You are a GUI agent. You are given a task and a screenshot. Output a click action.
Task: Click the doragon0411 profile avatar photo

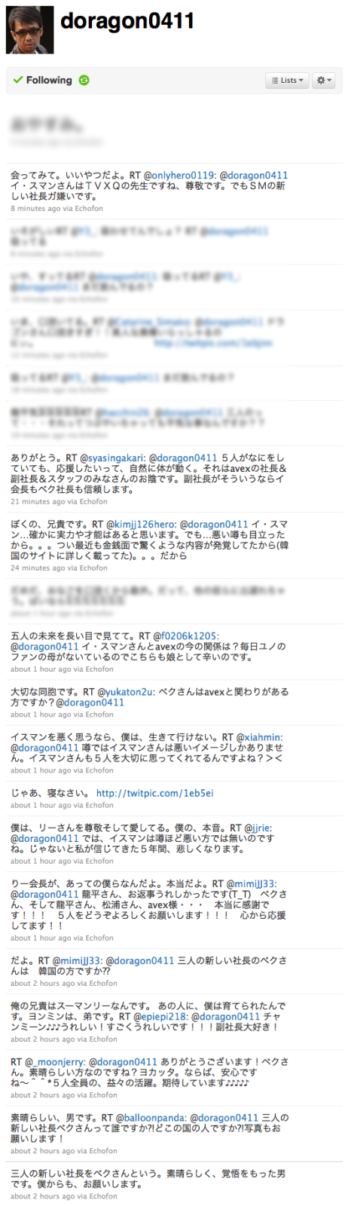[29, 30]
